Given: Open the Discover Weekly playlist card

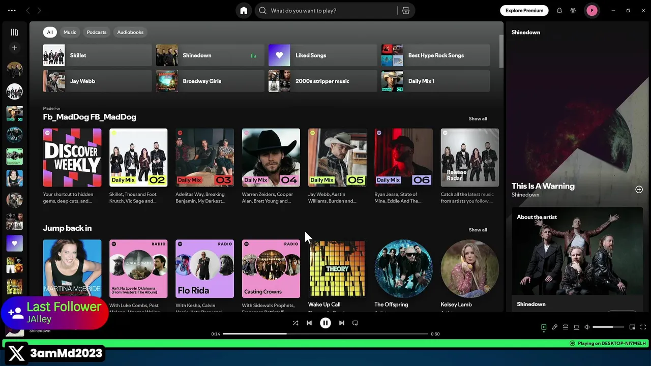Looking at the screenshot, I should [72, 166].
